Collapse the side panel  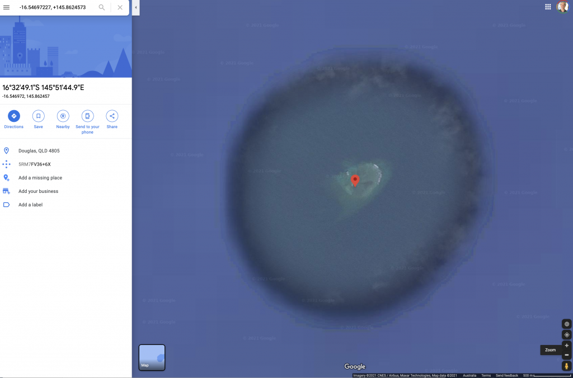point(136,7)
